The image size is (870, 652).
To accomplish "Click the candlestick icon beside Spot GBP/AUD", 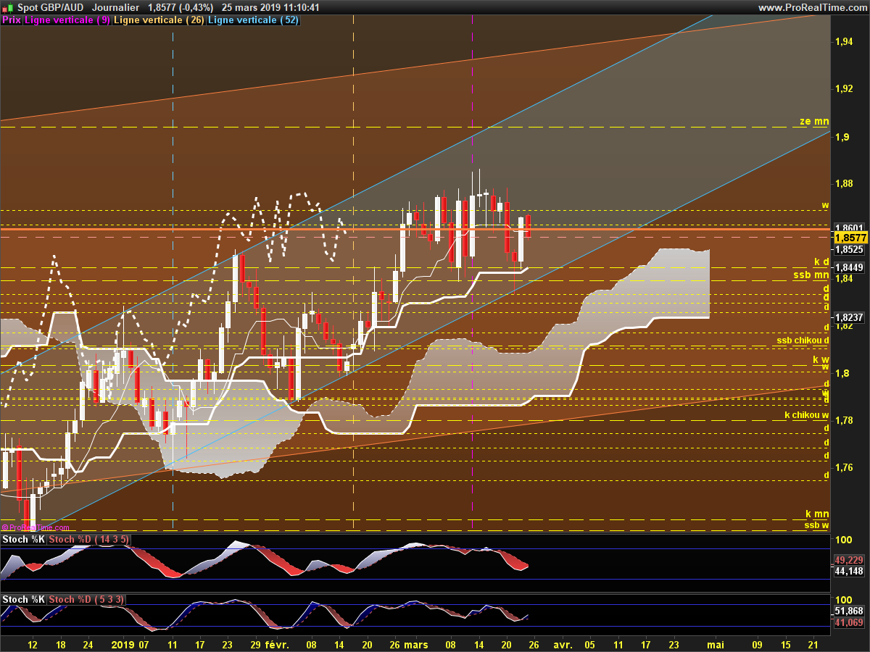I will (x=8, y=7).
